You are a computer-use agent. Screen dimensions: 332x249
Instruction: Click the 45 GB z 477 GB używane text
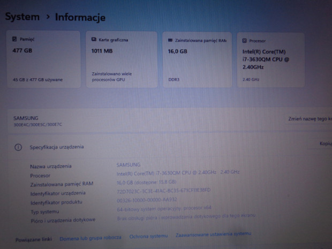[x=37, y=80]
